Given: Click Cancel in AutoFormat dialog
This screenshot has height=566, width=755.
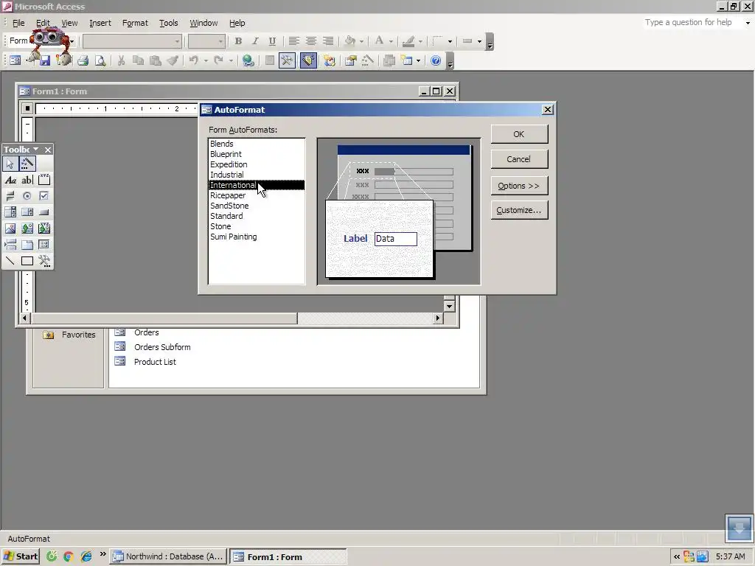Looking at the screenshot, I should click(519, 159).
